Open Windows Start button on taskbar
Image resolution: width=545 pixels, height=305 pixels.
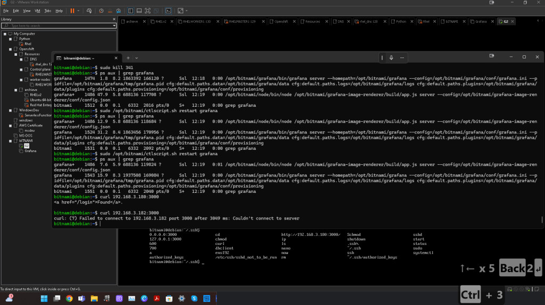(x=44, y=299)
